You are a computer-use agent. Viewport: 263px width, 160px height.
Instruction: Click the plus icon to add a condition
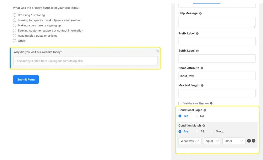249,141
